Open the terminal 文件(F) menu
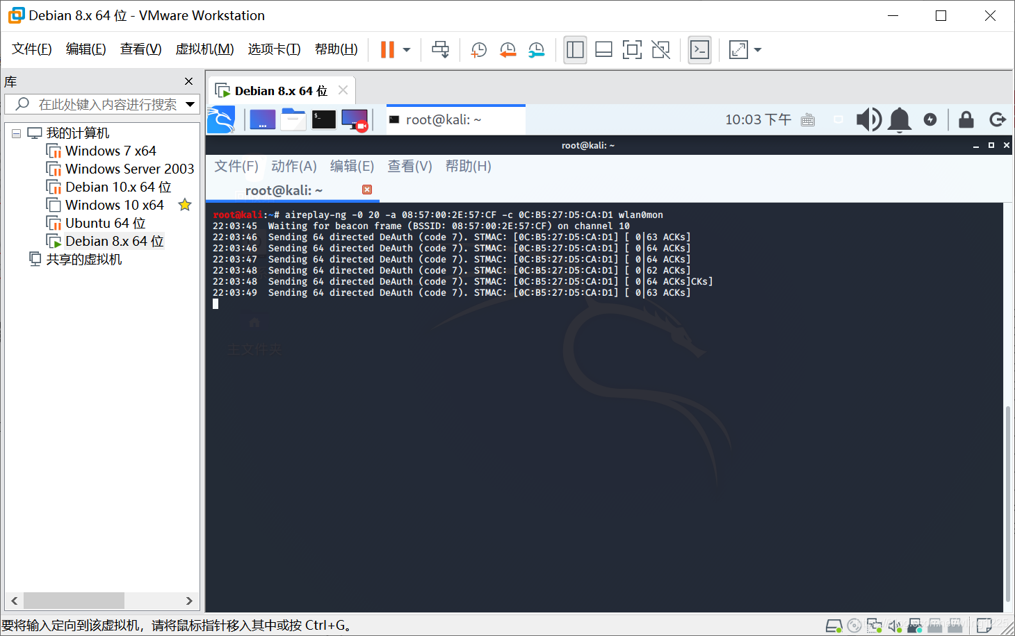 click(x=236, y=166)
